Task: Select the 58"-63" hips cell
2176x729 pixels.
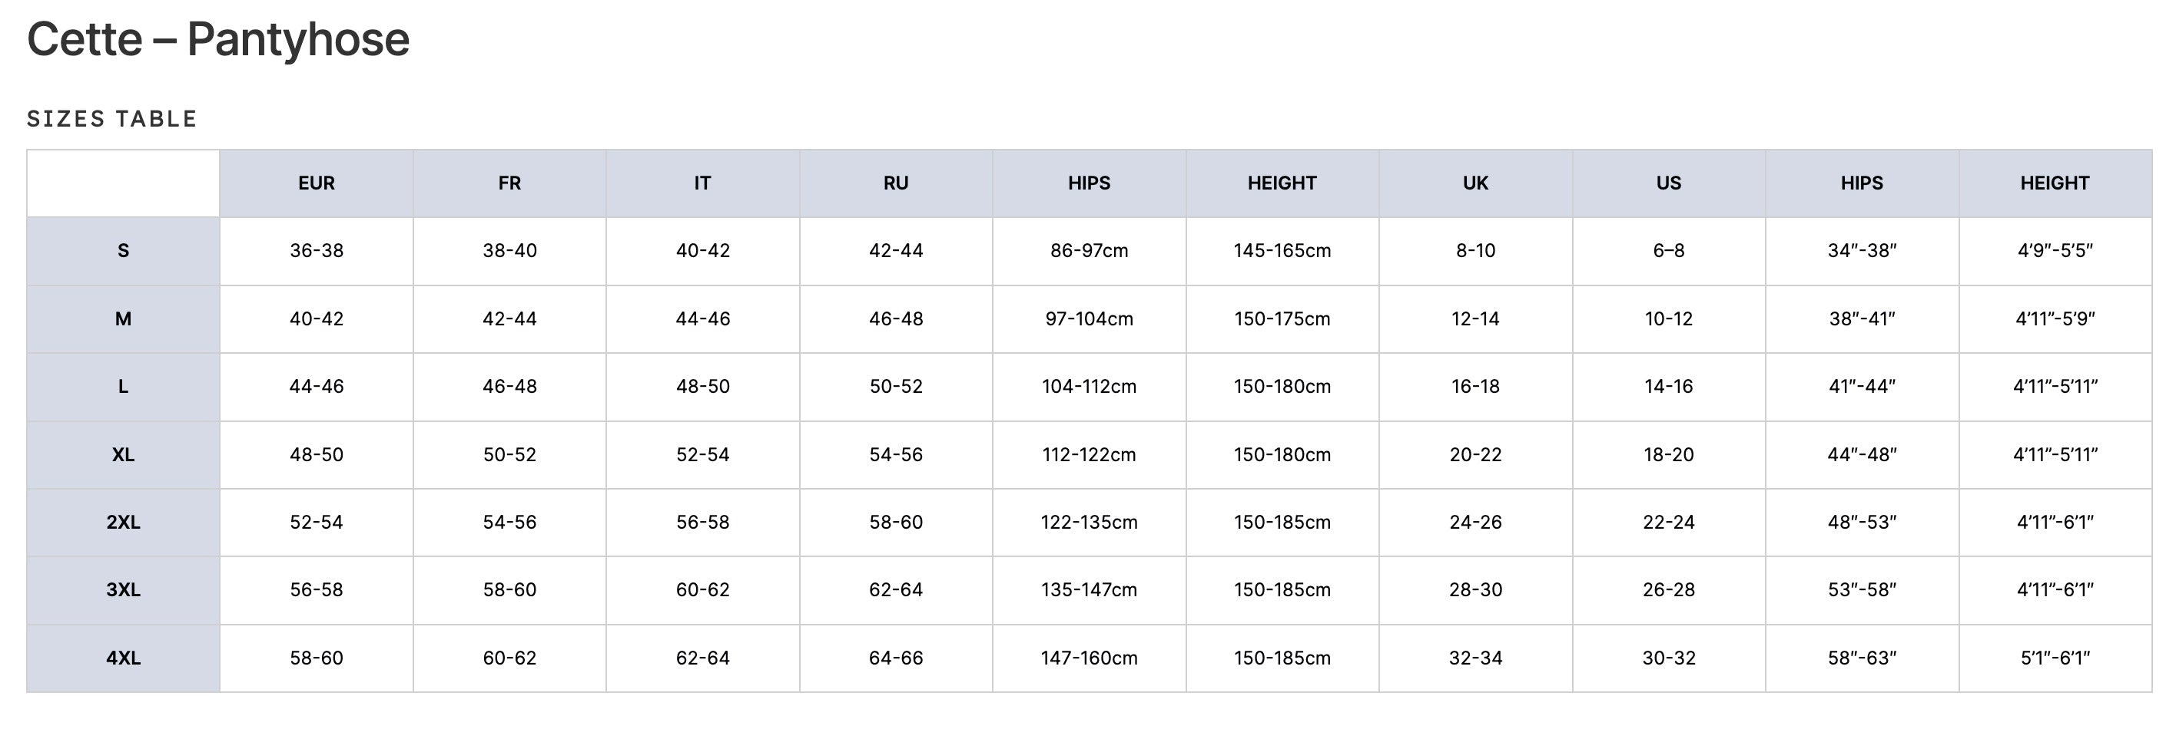Action: (x=1863, y=658)
